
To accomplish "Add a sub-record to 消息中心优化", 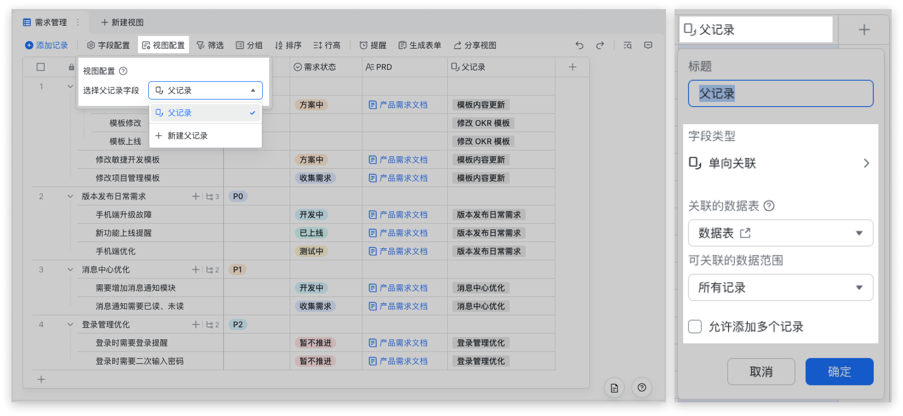I will coord(196,270).
